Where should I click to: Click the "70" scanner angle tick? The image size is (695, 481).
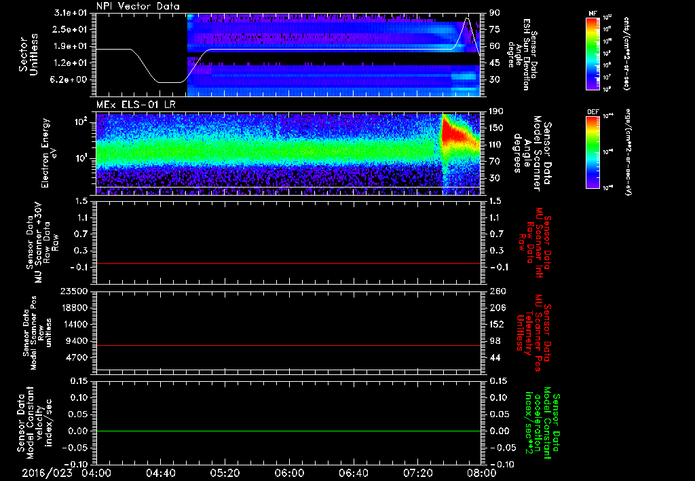coord(495,162)
